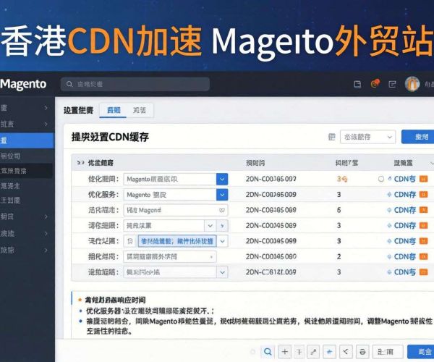Open the dropdown left of the blue panel button
Image resolution: width=434 pixels, height=362 pixels.
(368, 137)
